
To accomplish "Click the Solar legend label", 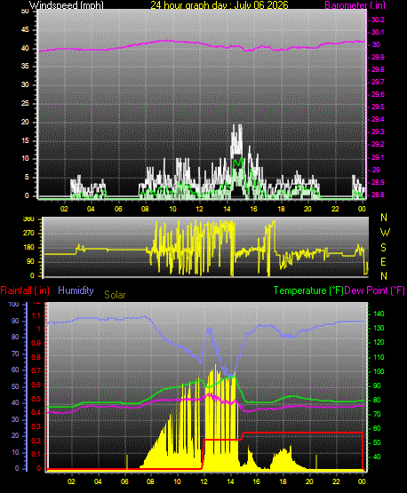I will [x=115, y=295].
